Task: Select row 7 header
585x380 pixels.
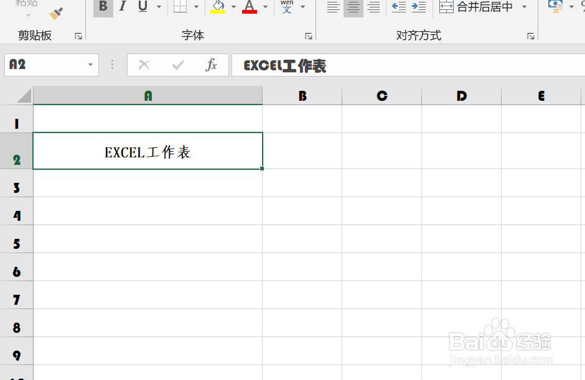Action: 16,295
